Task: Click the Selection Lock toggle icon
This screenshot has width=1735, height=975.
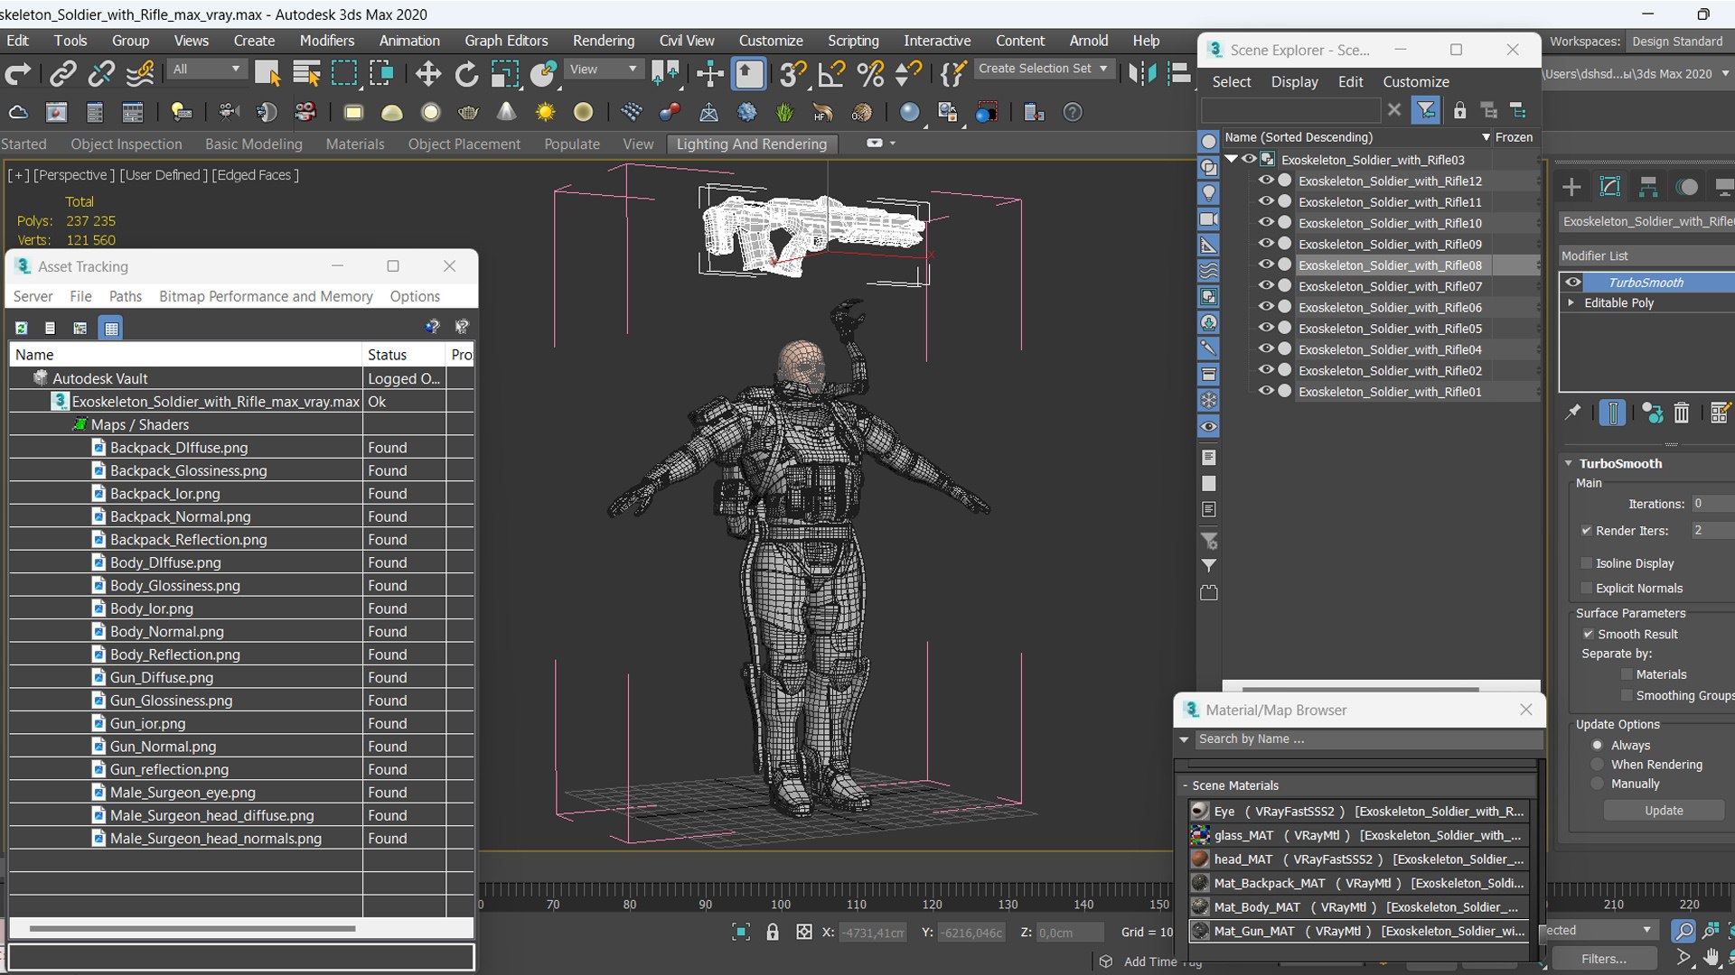Action: click(x=773, y=932)
